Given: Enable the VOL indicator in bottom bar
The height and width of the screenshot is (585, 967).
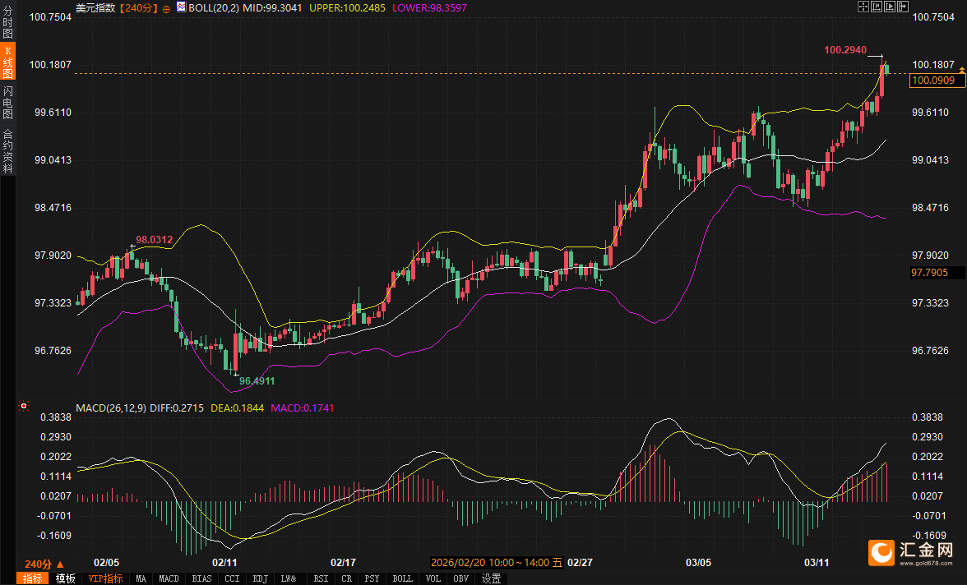Looking at the screenshot, I should point(433,578).
